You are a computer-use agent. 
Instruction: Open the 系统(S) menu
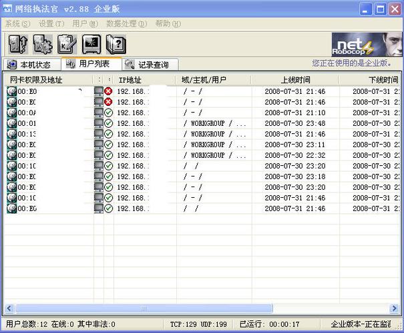(x=18, y=24)
